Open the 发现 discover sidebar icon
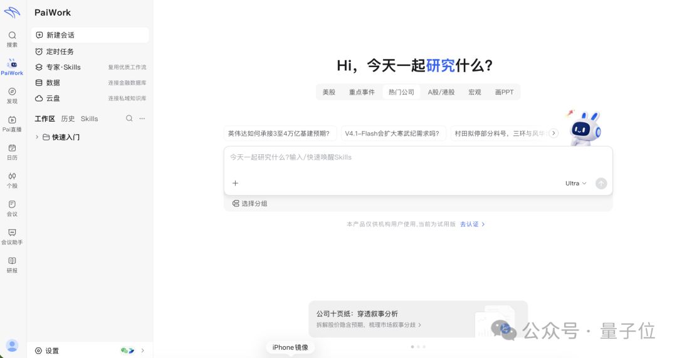The width and height of the screenshot is (677, 358). pyautogui.click(x=12, y=95)
